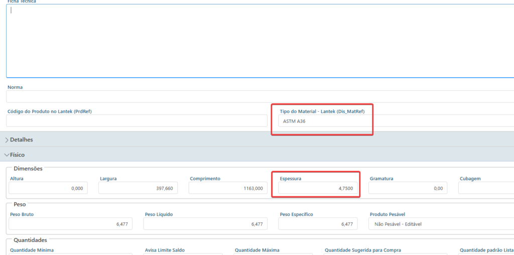Click the Gramatura input field
Viewport: 514px width, 255px height.
[407, 188]
